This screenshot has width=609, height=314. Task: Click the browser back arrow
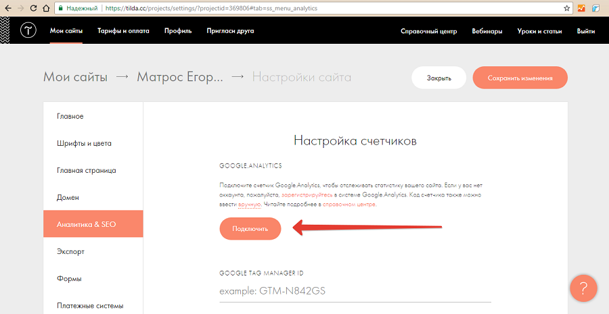[7, 7]
